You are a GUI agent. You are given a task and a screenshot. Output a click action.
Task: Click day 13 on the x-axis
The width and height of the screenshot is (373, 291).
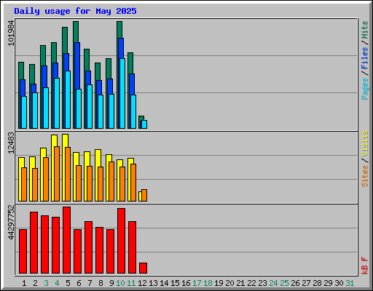tap(153, 283)
